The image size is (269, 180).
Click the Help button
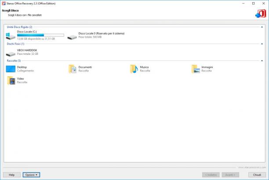pos(12,175)
